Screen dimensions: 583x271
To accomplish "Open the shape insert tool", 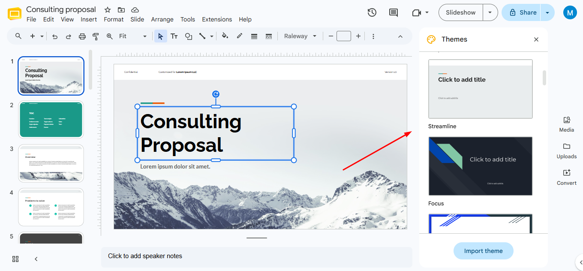I will (x=189, y=36).
